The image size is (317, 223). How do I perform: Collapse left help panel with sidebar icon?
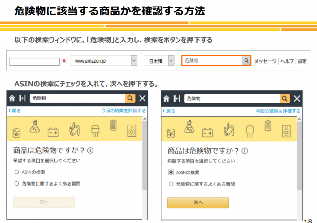(22, 98)
